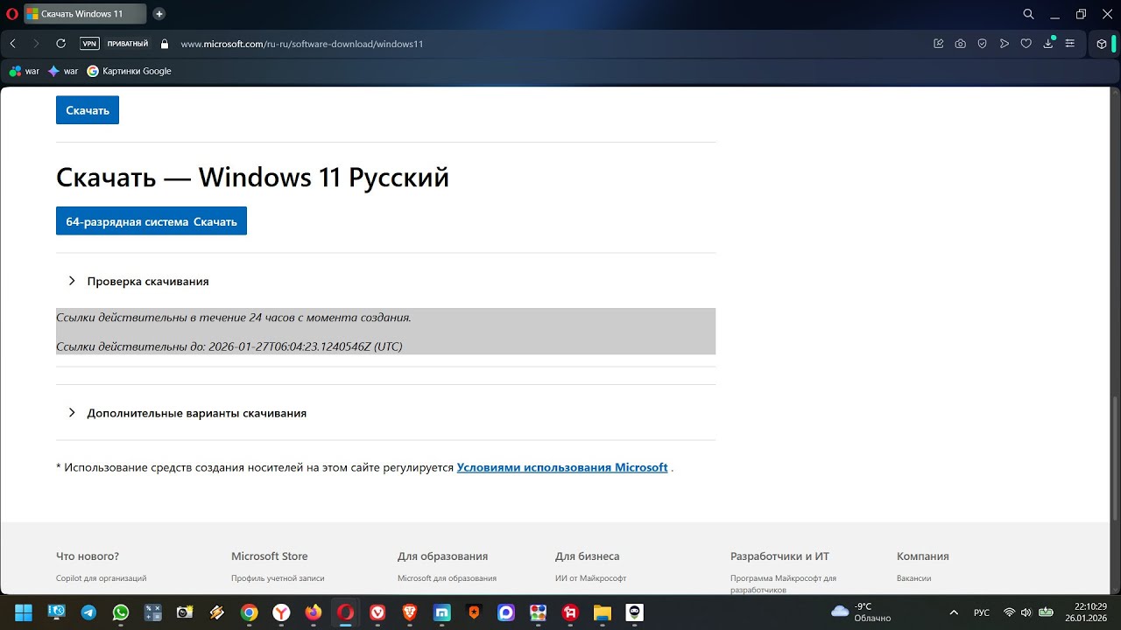Select the Скачать Windows 11 tab
1121x630 pixels.
coord(85,14)
